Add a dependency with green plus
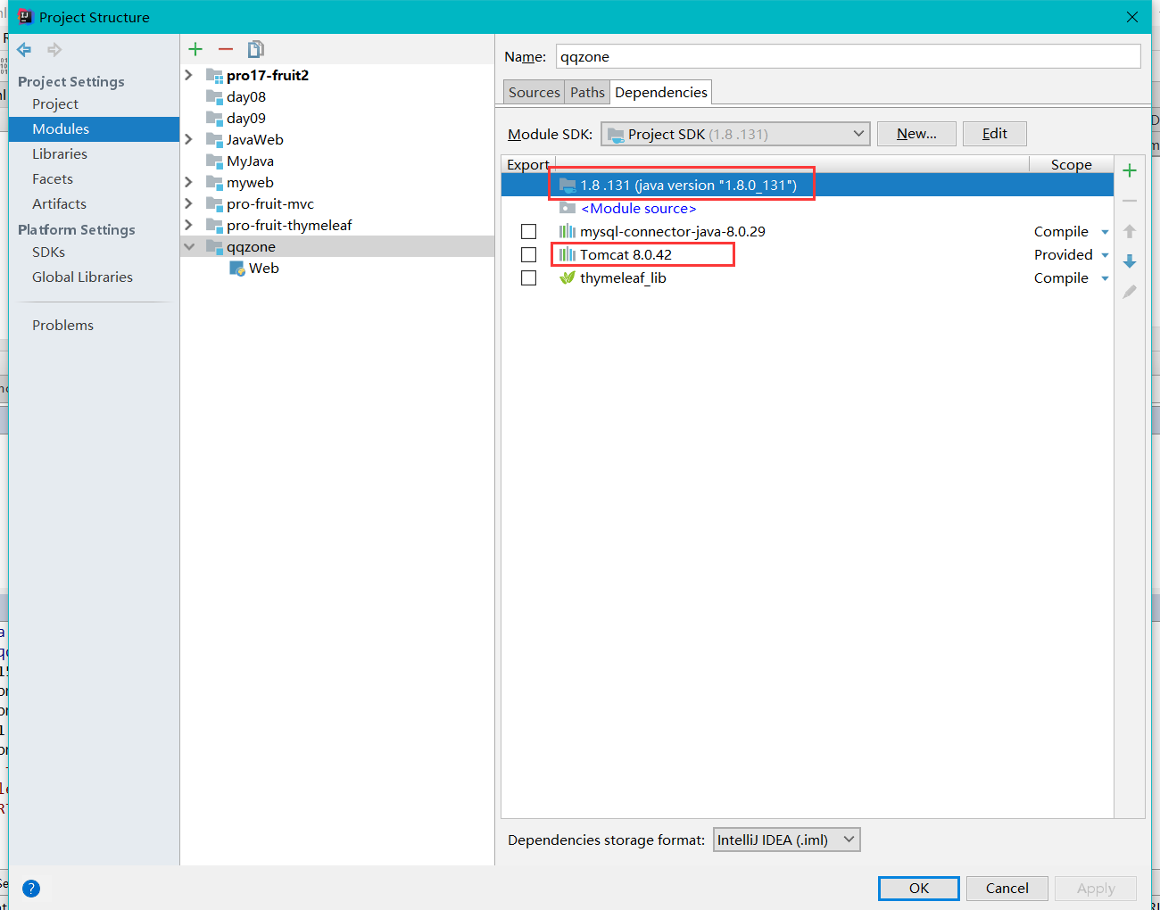Image resolution: width=1160 pixels, height=910 pixels. coord(1130,170)
